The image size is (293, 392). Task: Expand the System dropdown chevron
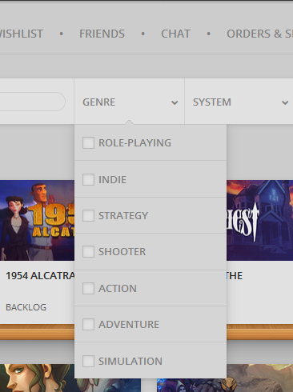click(x=285, y=102)
